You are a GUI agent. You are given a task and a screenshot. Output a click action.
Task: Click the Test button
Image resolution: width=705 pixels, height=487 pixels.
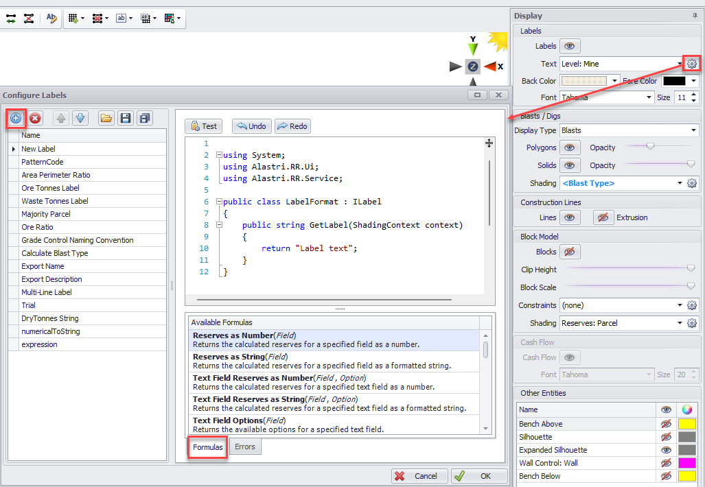click(204, 126)
